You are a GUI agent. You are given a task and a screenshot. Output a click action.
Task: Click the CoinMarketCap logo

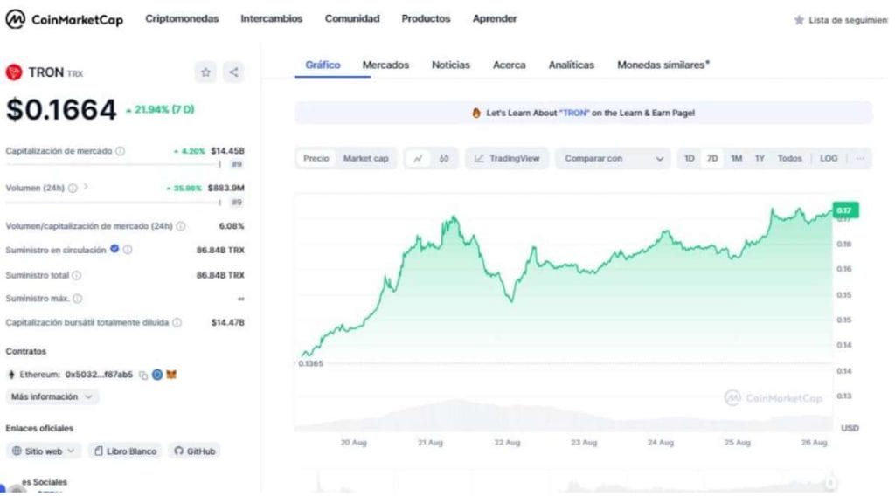click(64, 19)
